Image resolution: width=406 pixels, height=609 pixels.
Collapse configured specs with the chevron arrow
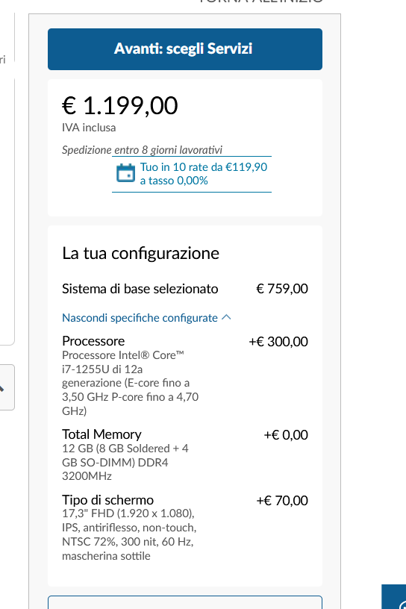[x=226, y=317]
